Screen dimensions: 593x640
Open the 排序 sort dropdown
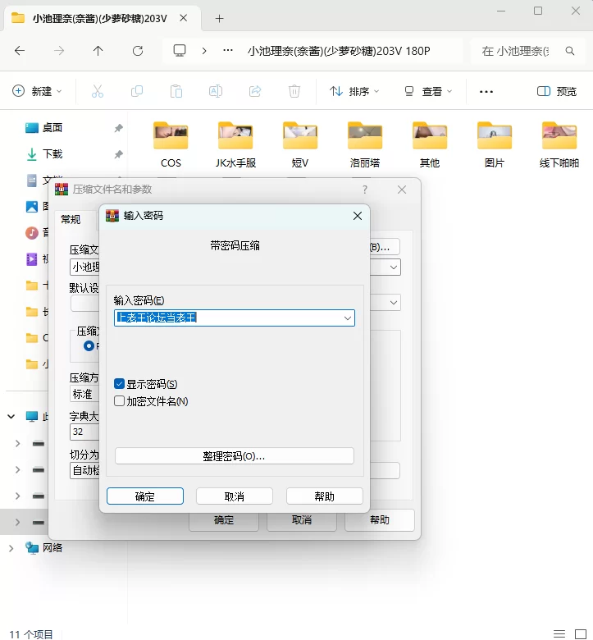pyautogui.click(x=354, y=92)
